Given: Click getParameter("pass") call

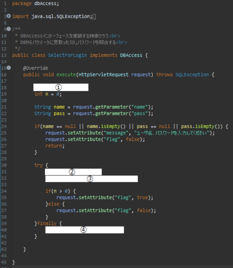Looking at the screenshot, I should pyautogui.click(x=123, y=113).
